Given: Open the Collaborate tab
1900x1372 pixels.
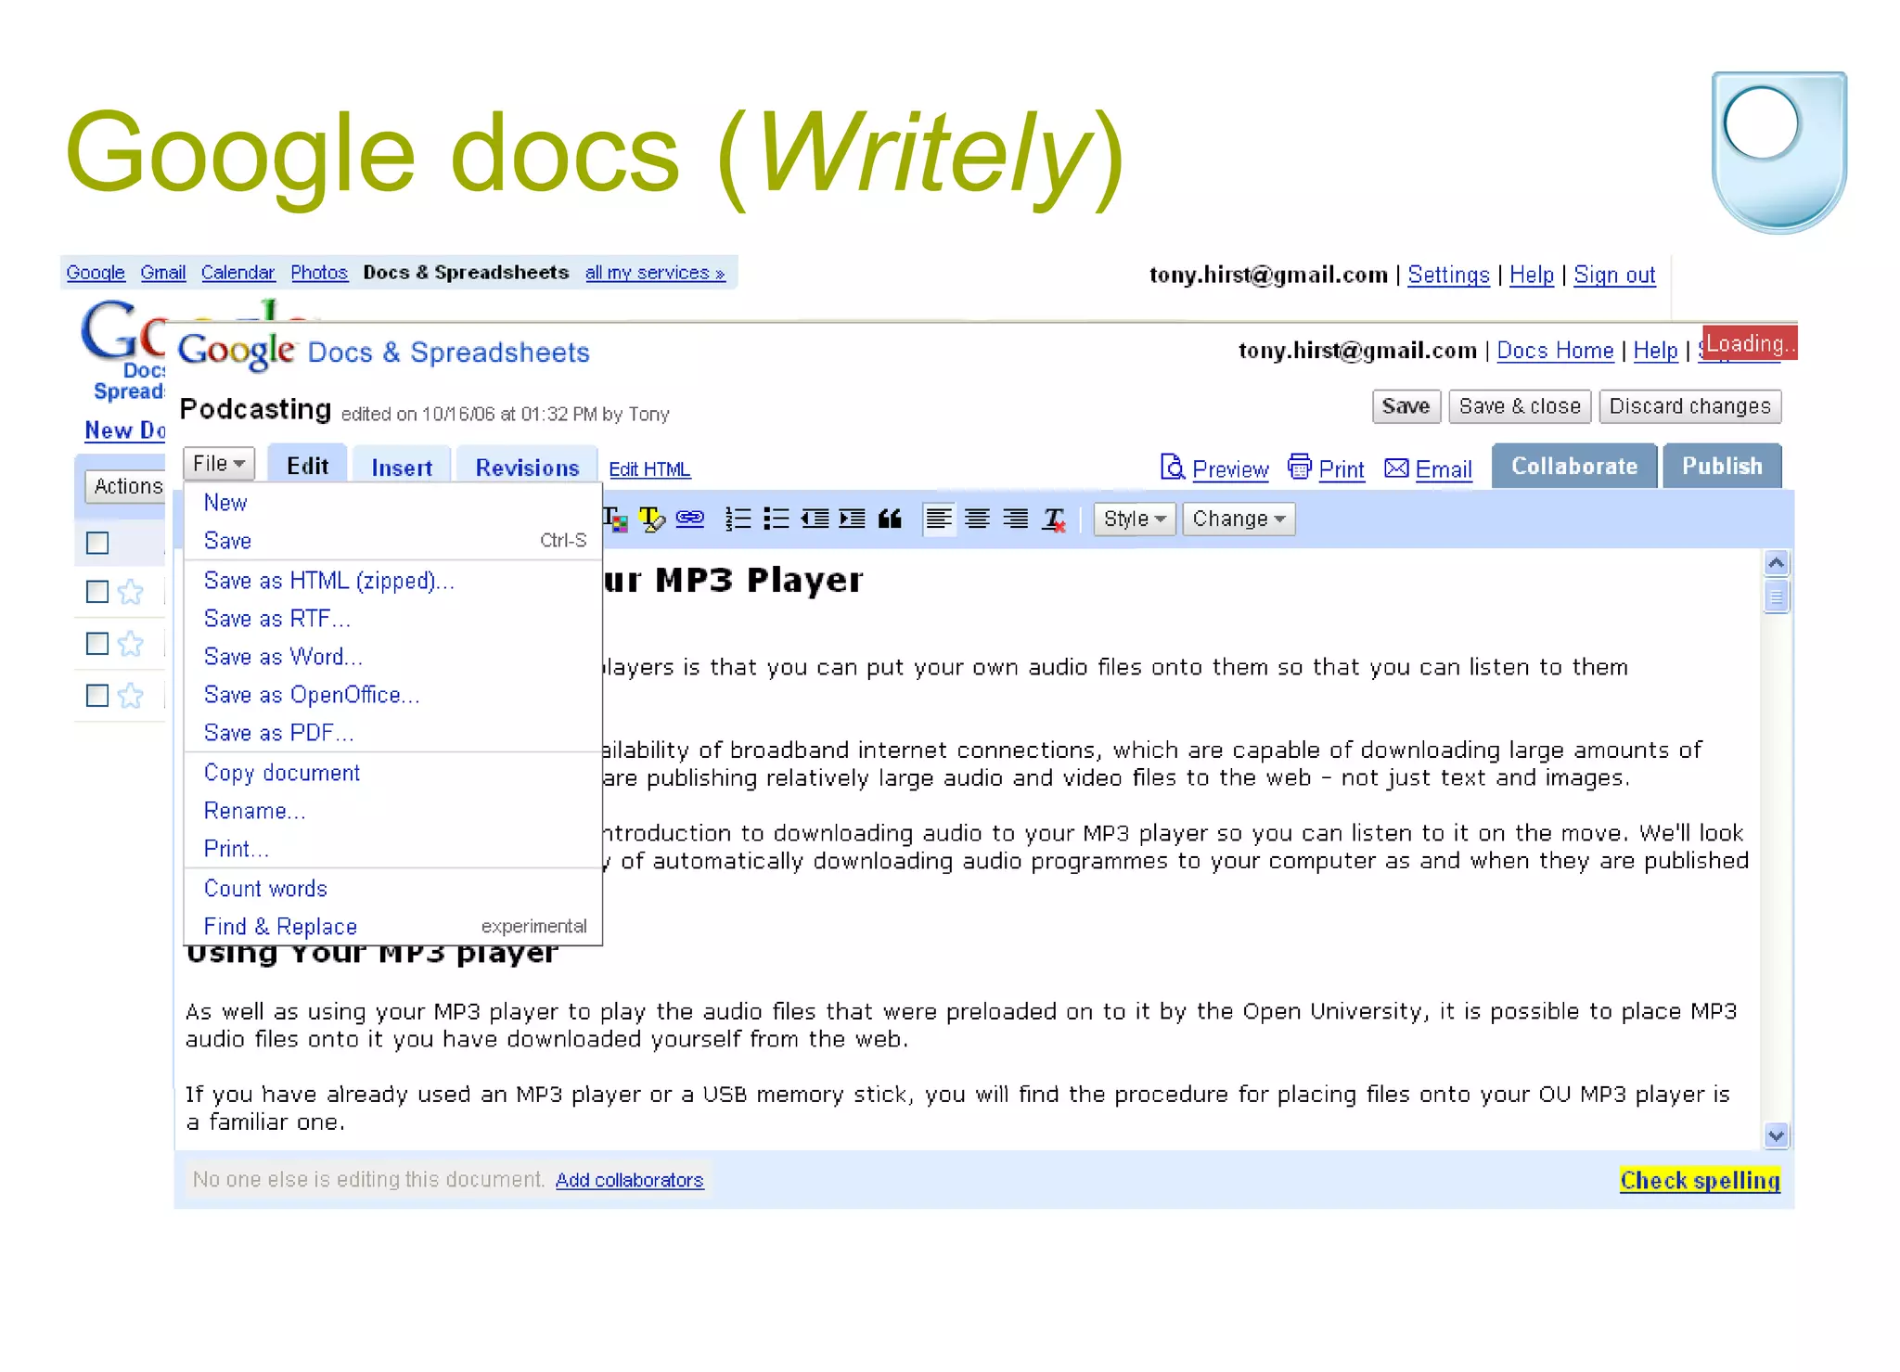Looking at the screenshot, I should [1574, 466].
